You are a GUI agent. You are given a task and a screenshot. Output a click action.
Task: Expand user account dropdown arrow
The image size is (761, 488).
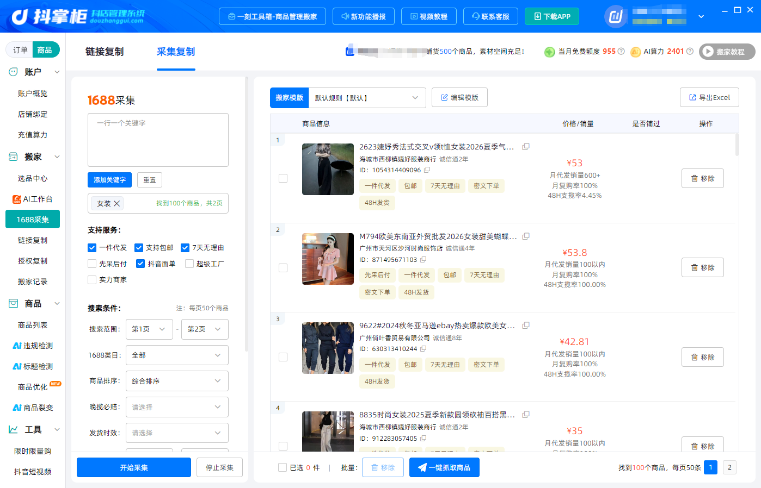[x=701, y=16]
